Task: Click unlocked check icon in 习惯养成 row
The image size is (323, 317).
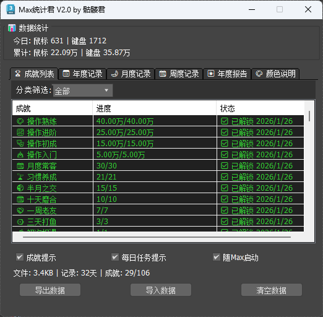Action: click(225, 177)
